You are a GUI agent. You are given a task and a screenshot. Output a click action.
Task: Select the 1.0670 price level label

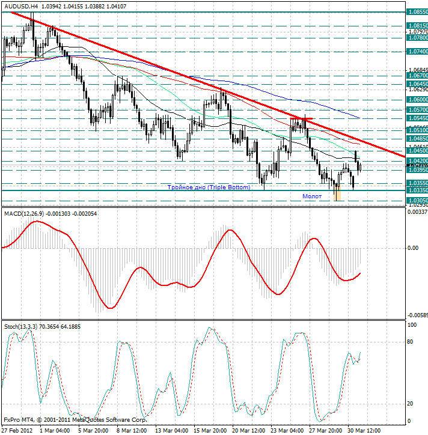pos(417,76)
